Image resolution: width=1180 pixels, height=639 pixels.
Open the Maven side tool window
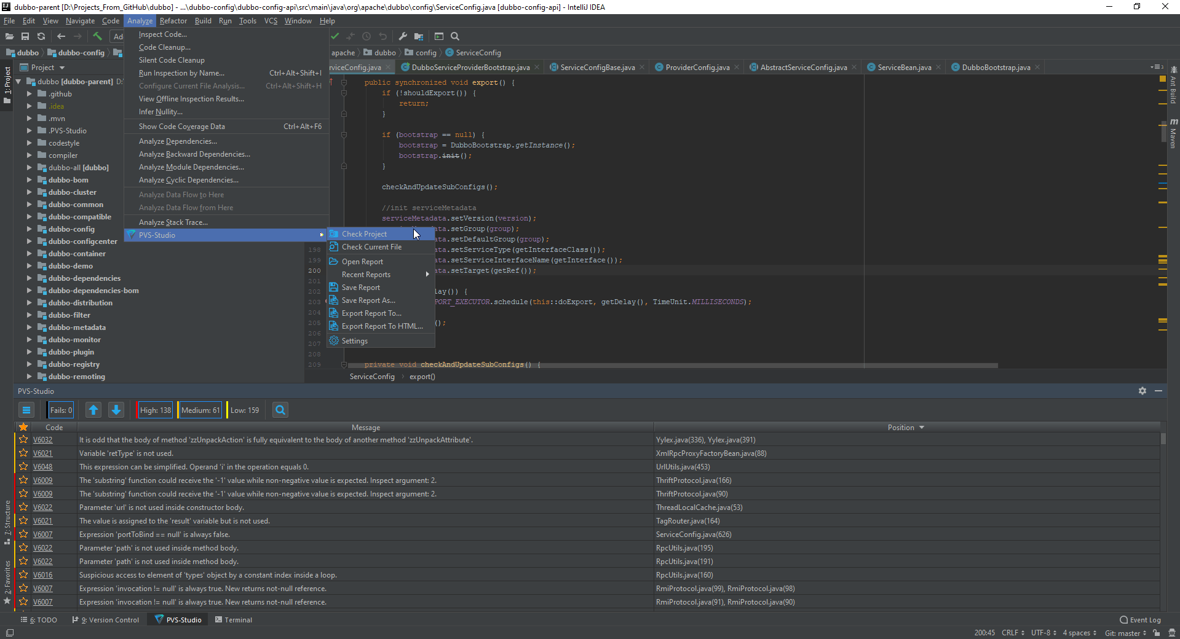click(1173, 133)
